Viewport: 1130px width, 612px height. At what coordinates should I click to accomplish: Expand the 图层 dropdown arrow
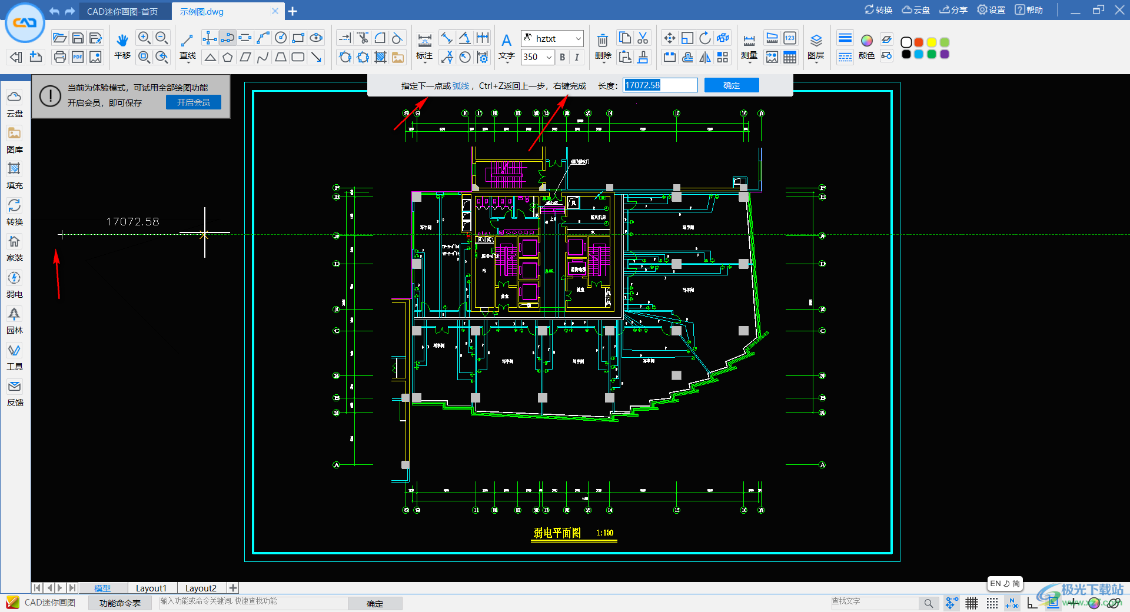816,61
